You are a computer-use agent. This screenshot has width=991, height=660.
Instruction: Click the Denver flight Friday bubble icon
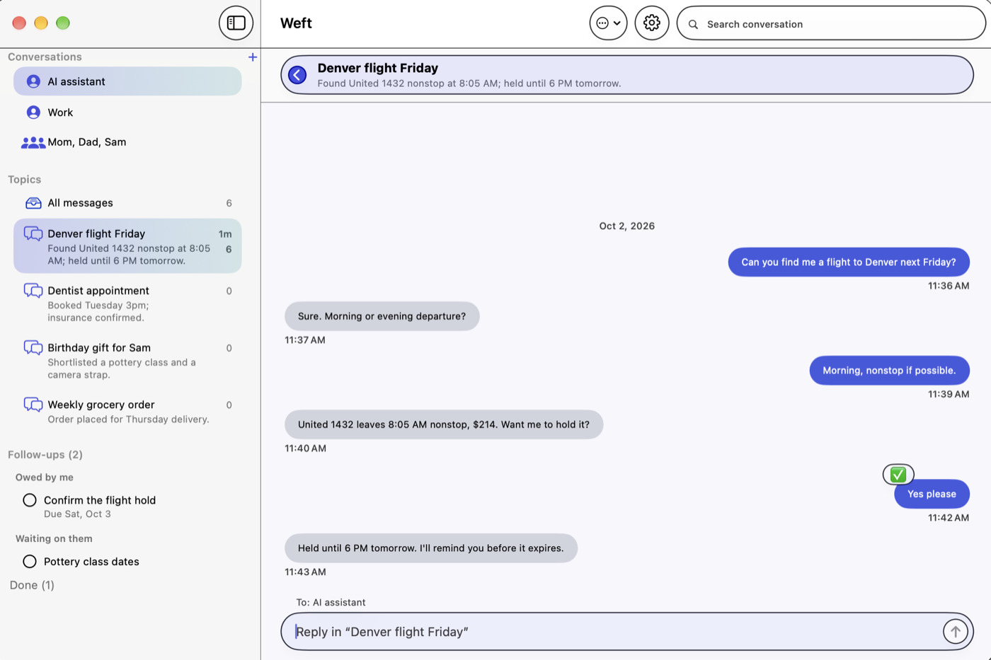point(33,233)
